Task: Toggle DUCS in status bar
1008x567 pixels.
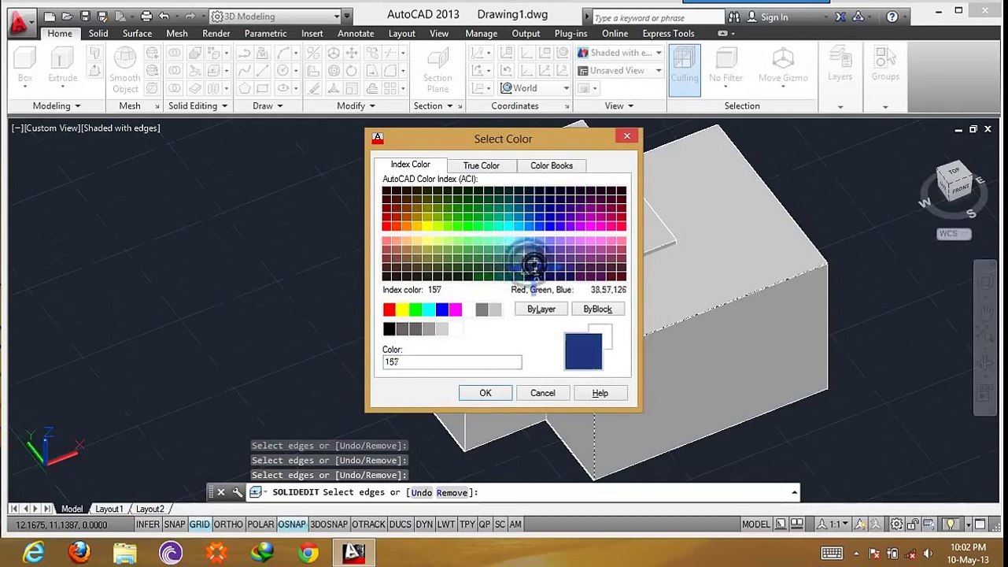Action: tap(400, 524)
